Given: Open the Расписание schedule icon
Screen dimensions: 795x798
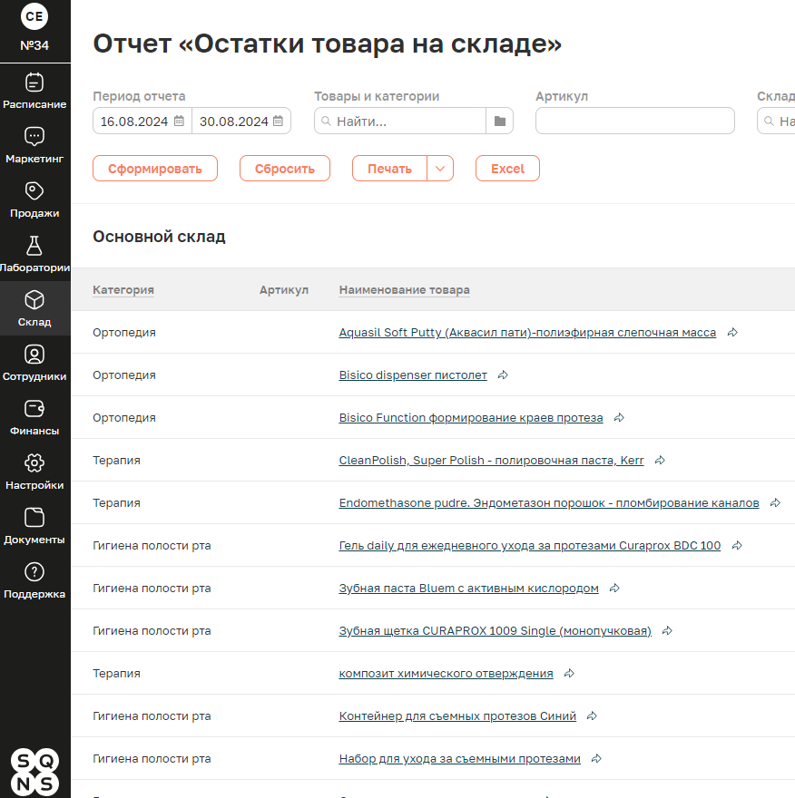Looking at the screenshot, I should (x=34, y=83).
